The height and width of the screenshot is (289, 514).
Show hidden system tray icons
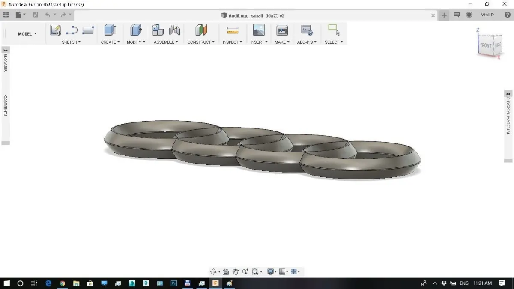pyautogui.click(x=435, y=283)
